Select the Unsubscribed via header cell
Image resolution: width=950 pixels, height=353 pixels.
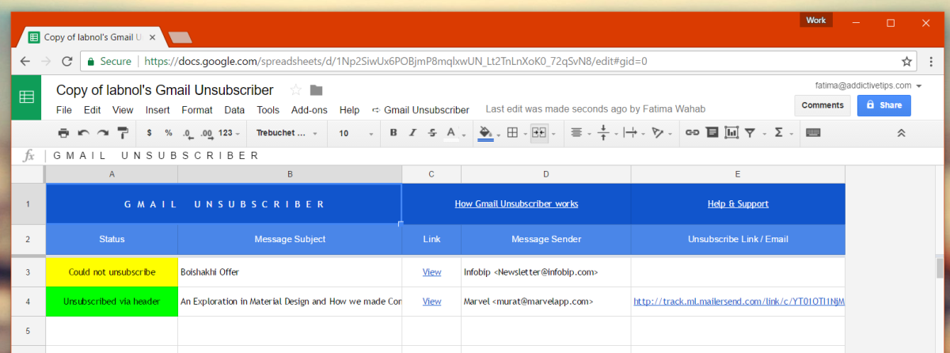point(112,302)
